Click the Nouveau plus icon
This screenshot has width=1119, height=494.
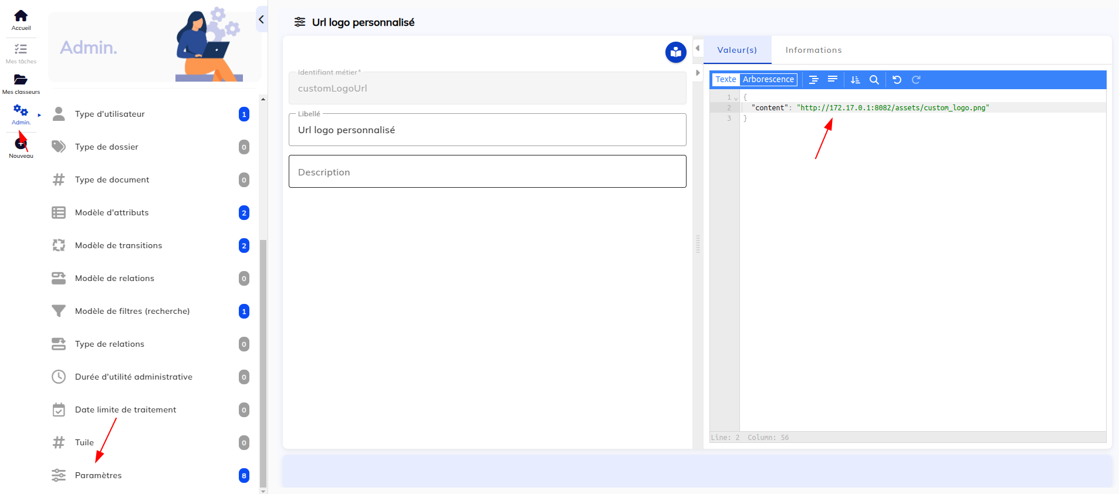click(x=21, y=144)
